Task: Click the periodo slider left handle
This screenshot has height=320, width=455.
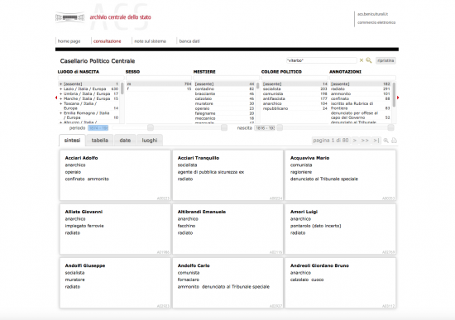Action: (151, 127)
